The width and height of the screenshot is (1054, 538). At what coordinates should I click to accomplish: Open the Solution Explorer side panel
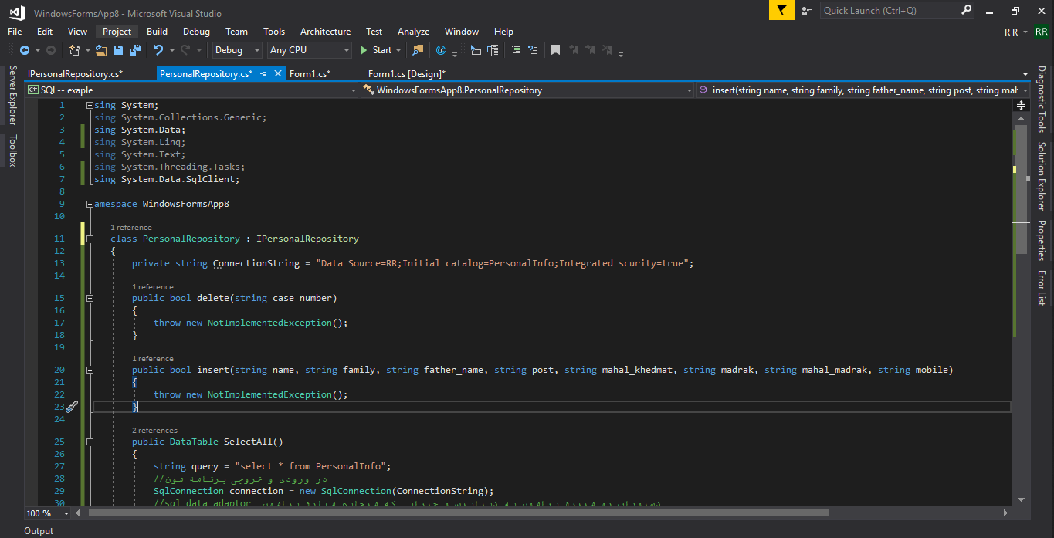(1041, 176)
